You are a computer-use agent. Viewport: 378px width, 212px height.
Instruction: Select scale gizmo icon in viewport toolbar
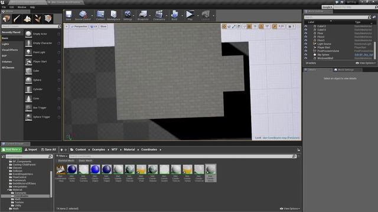234,26
